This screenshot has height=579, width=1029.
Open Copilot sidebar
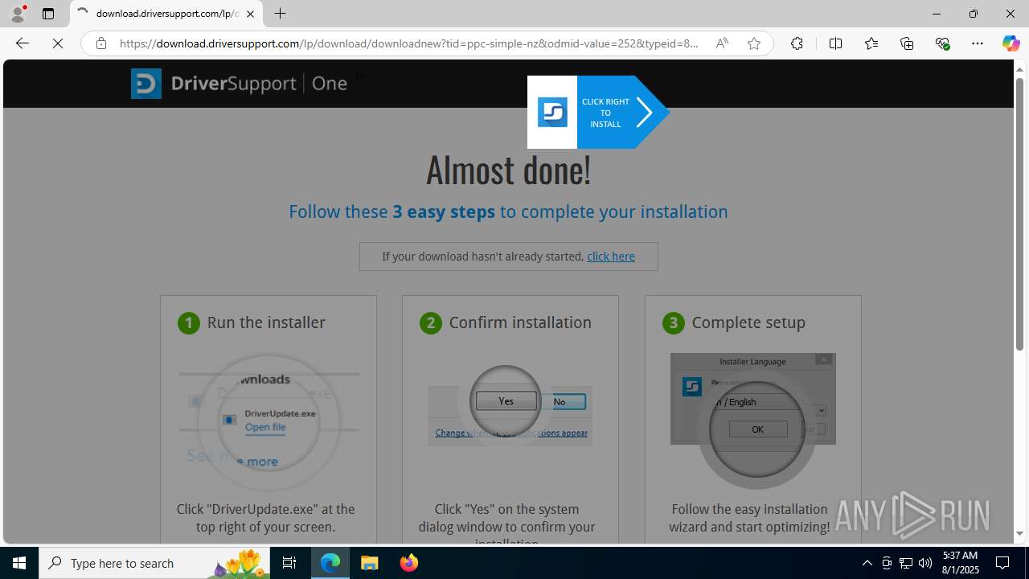(x=1011, y=43)
